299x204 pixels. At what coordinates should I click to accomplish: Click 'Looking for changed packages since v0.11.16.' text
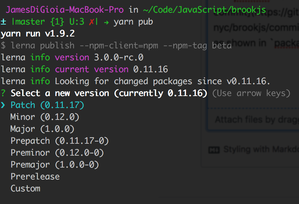pyautogui.click(x=162, y=81)
